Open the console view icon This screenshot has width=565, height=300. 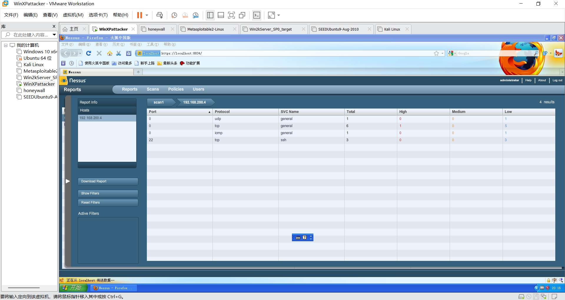(x=257, y=15)
